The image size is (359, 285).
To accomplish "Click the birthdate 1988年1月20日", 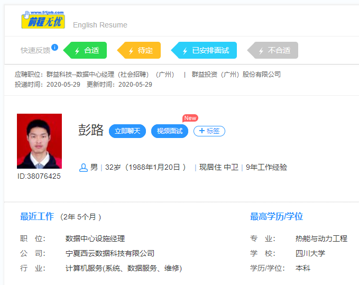I will (154, 167).
